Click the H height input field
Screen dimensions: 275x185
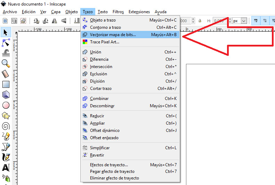point(220,21)
